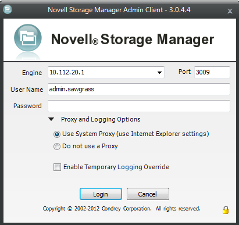Collapse the Proxy and Logging Options triangle
Screen dimensions: 239x225
[x=51, y=119]
